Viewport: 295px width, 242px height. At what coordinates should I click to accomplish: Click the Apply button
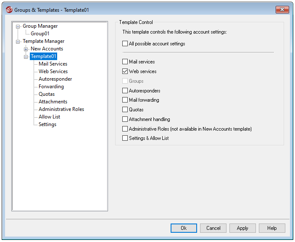(x=242, y=228)
